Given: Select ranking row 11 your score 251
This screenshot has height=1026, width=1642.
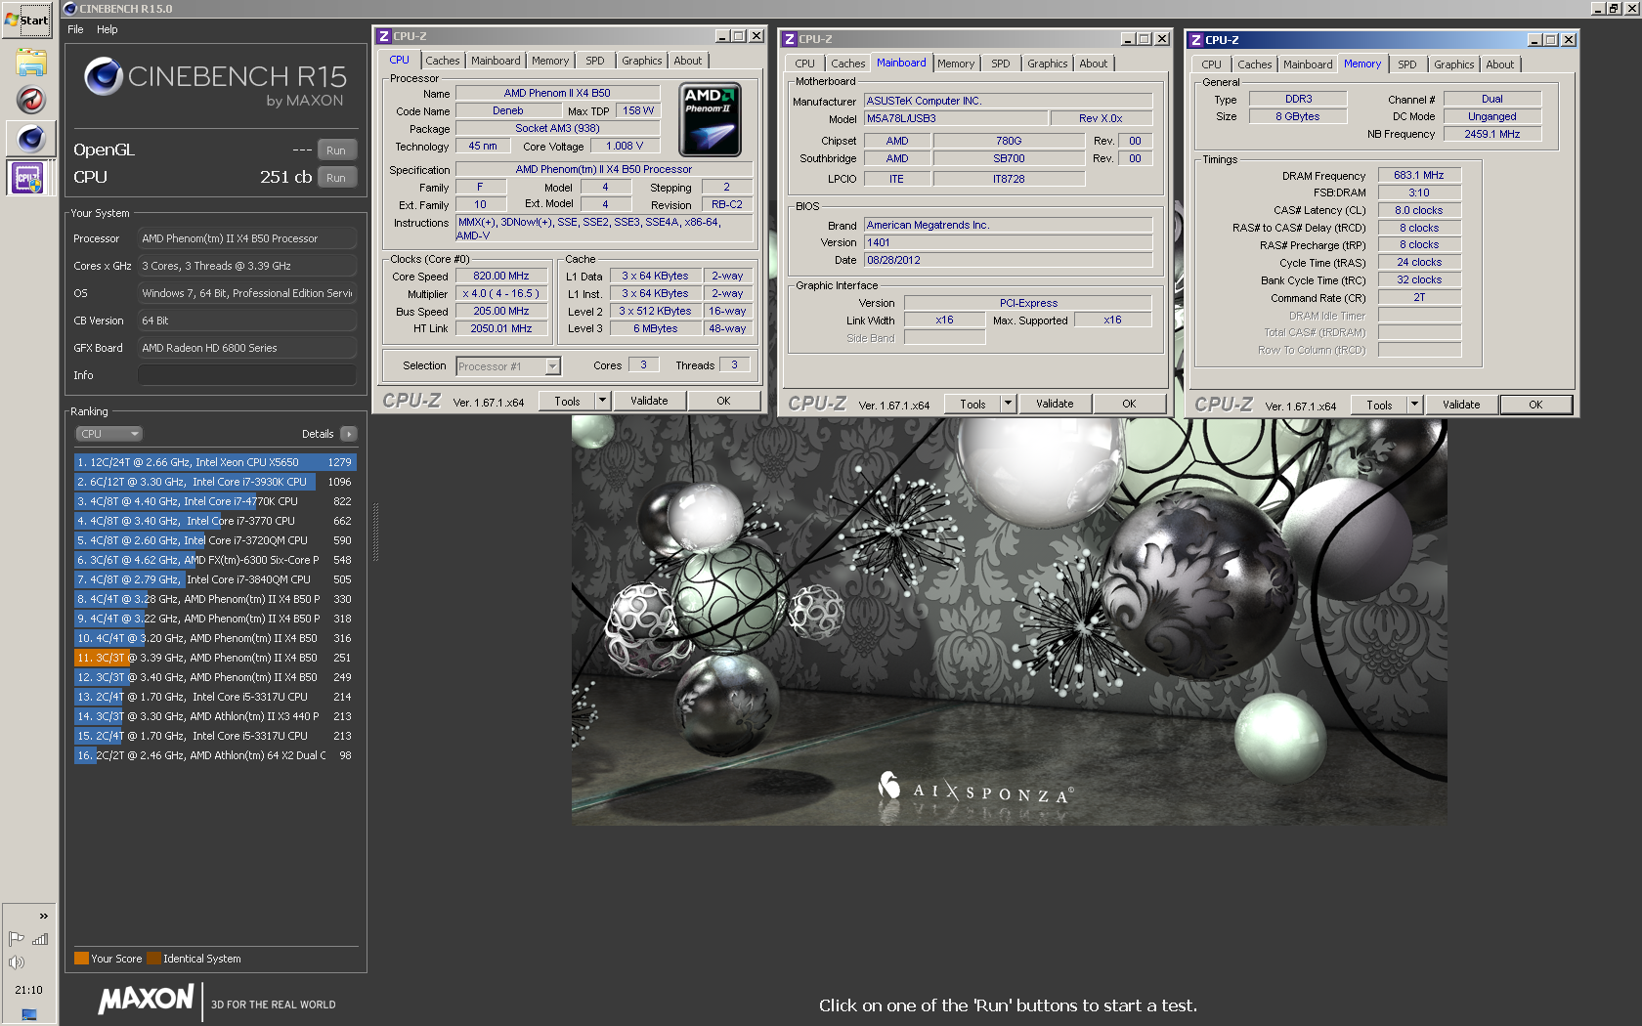Looking at the screenshot, I should [x=215, y=658].
